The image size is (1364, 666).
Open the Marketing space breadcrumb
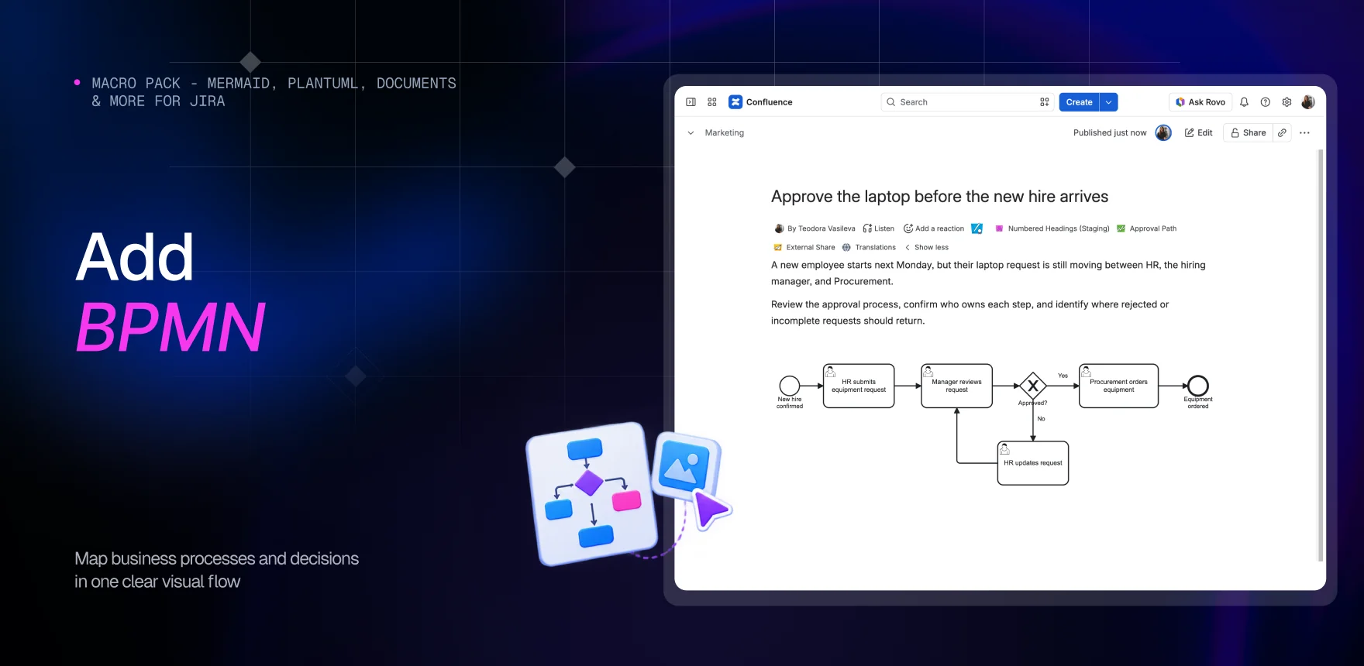(725, 133)
